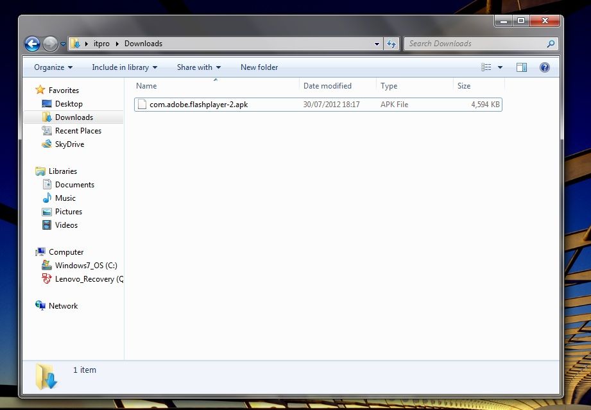Click the APK File type cell

(x=394, y=105)
